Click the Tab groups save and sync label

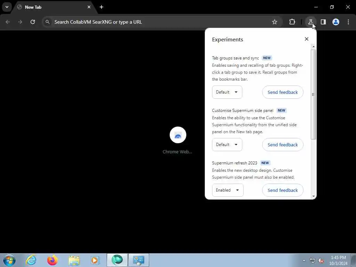pos(235,58)
